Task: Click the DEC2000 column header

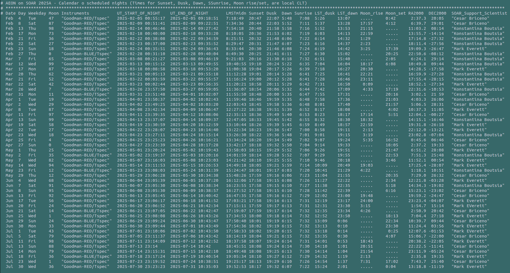Action: (437, 13)
